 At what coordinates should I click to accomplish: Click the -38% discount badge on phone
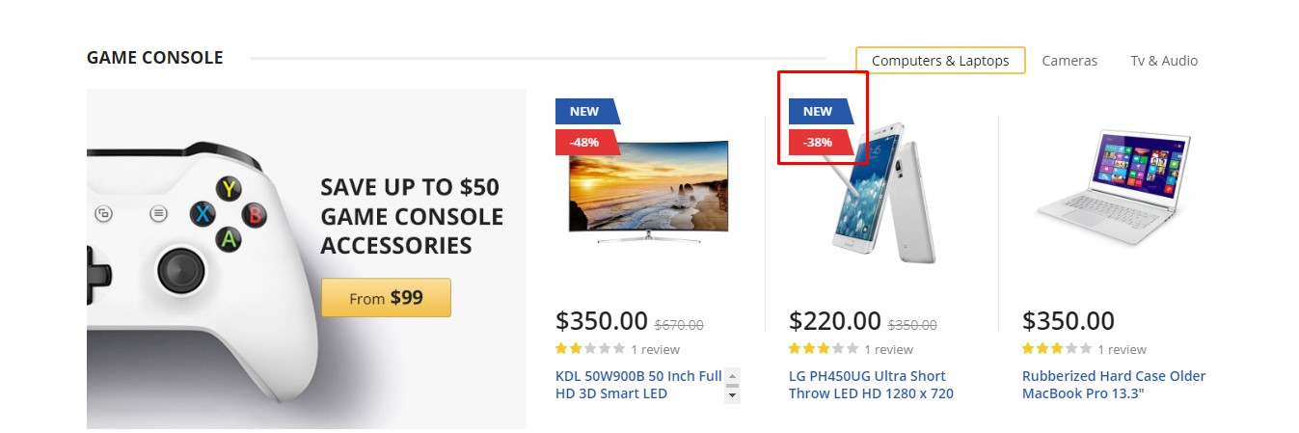[818, 142]
